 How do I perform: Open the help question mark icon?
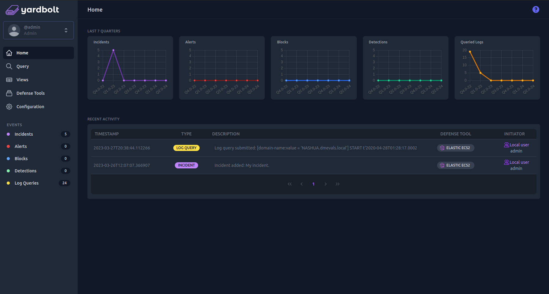coord(536,9)
